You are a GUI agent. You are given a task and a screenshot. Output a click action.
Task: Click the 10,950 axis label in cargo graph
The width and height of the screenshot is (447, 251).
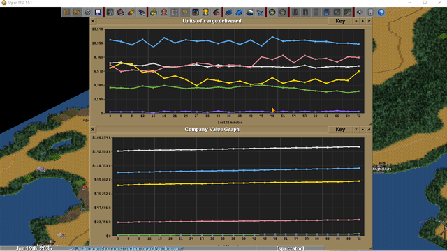(98, 43)
